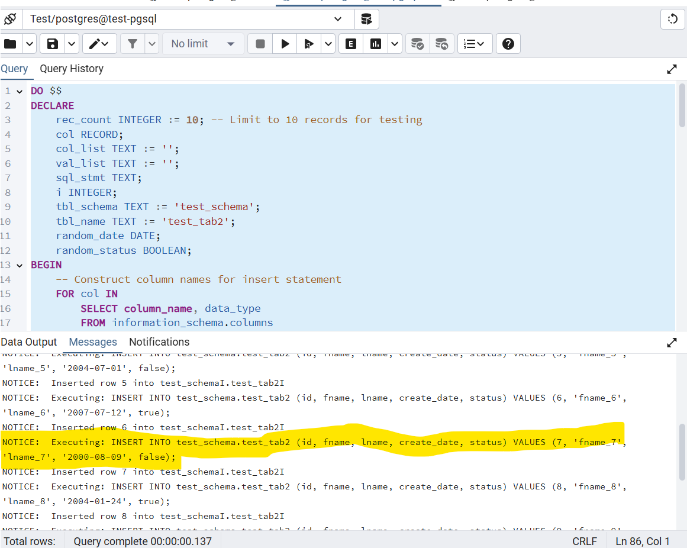Image resolution: width=687 pixels, height=548 pixels.
Task: Click the 'Inserted row 8' notice line
Action: [x=143, y=517]
